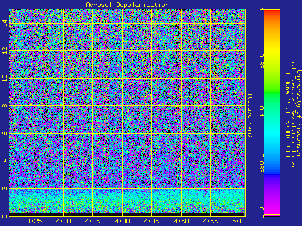
Task: Click the 4:55 time axis label
Action: (211, 221)
